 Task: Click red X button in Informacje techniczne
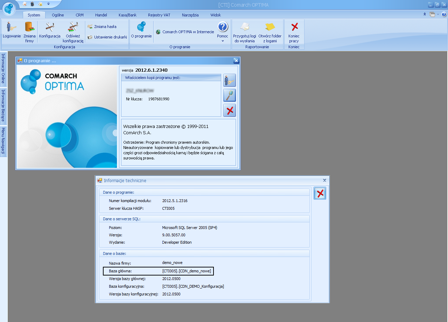coord(320,193)
